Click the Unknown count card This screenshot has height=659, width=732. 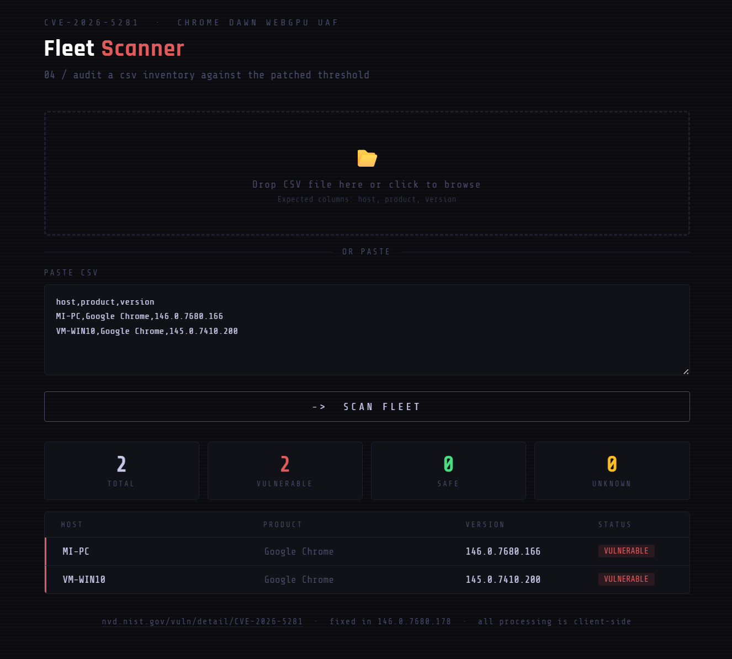612,471
